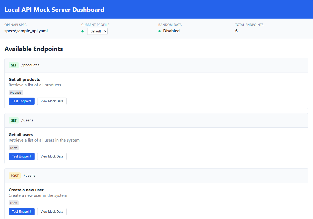Click the specs\sample_api.yaml file name

point(26,31)
